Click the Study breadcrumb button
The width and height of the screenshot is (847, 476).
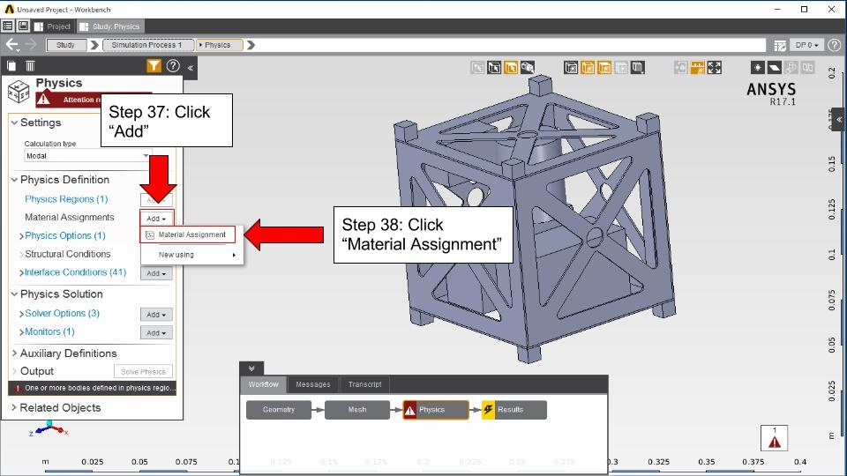pos(66,45)
